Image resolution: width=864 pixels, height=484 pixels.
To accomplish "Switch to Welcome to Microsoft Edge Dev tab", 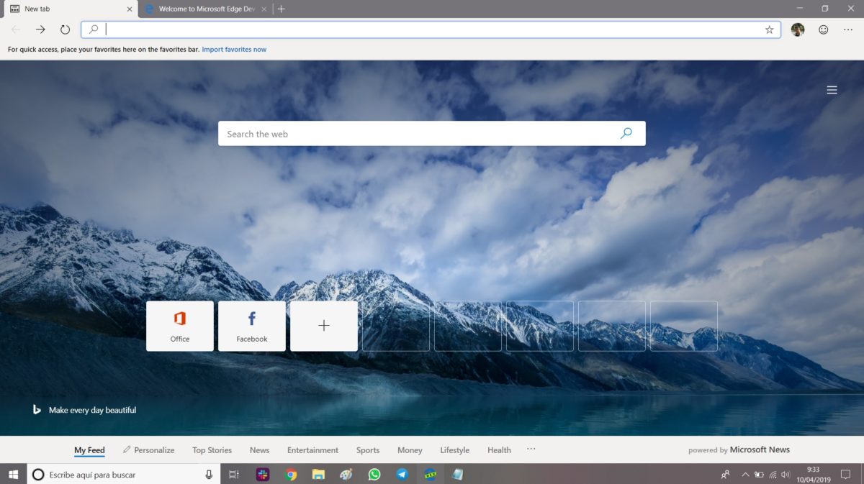I will click(205, 9).
